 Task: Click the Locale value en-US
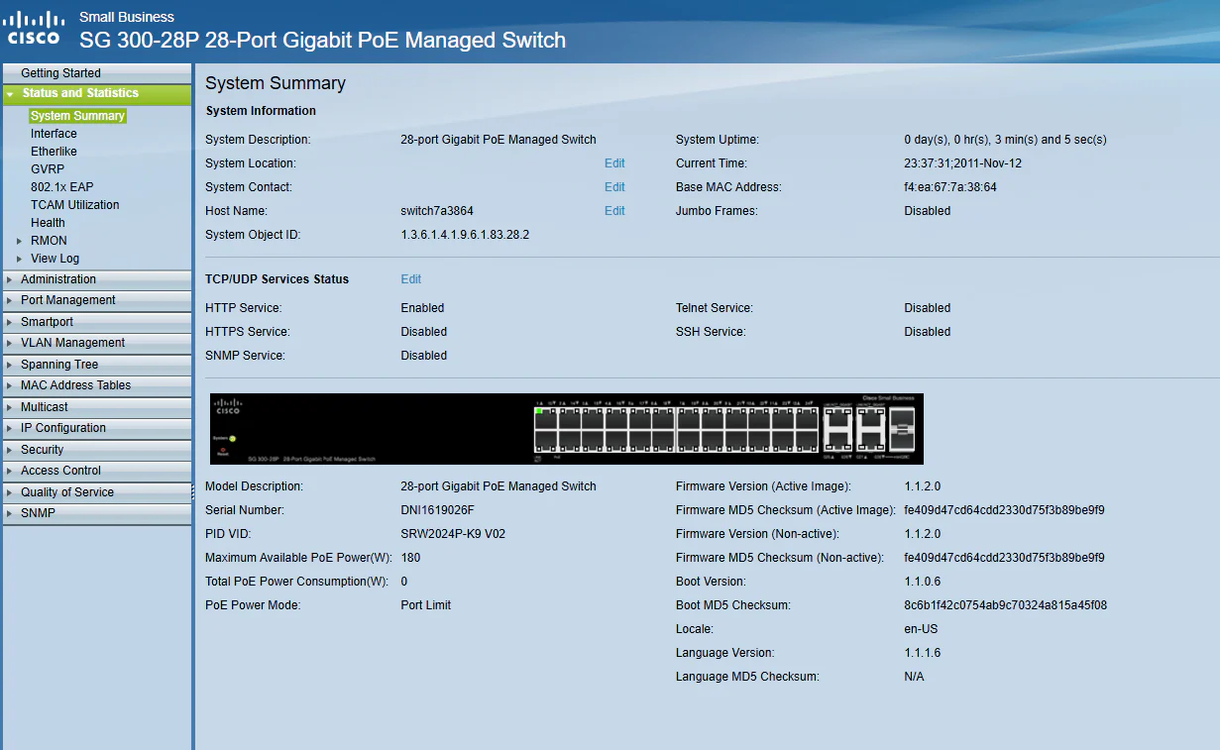[921, 629]
